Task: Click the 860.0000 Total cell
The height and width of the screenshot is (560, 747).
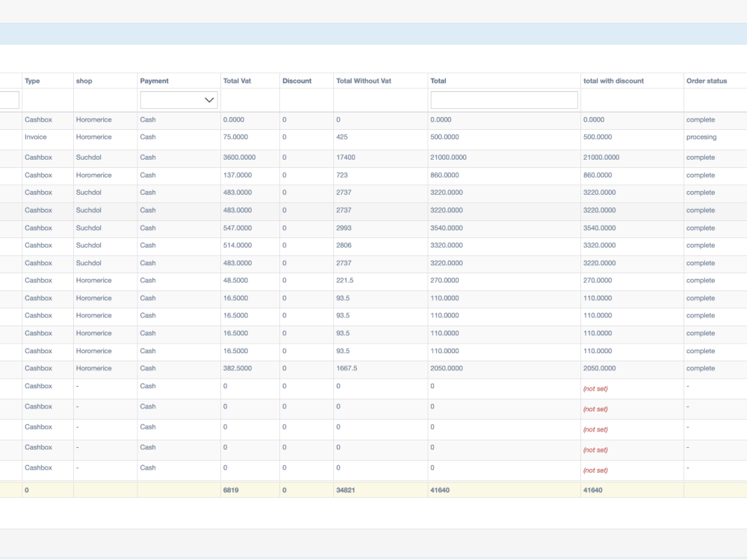Action: (444, 175)
